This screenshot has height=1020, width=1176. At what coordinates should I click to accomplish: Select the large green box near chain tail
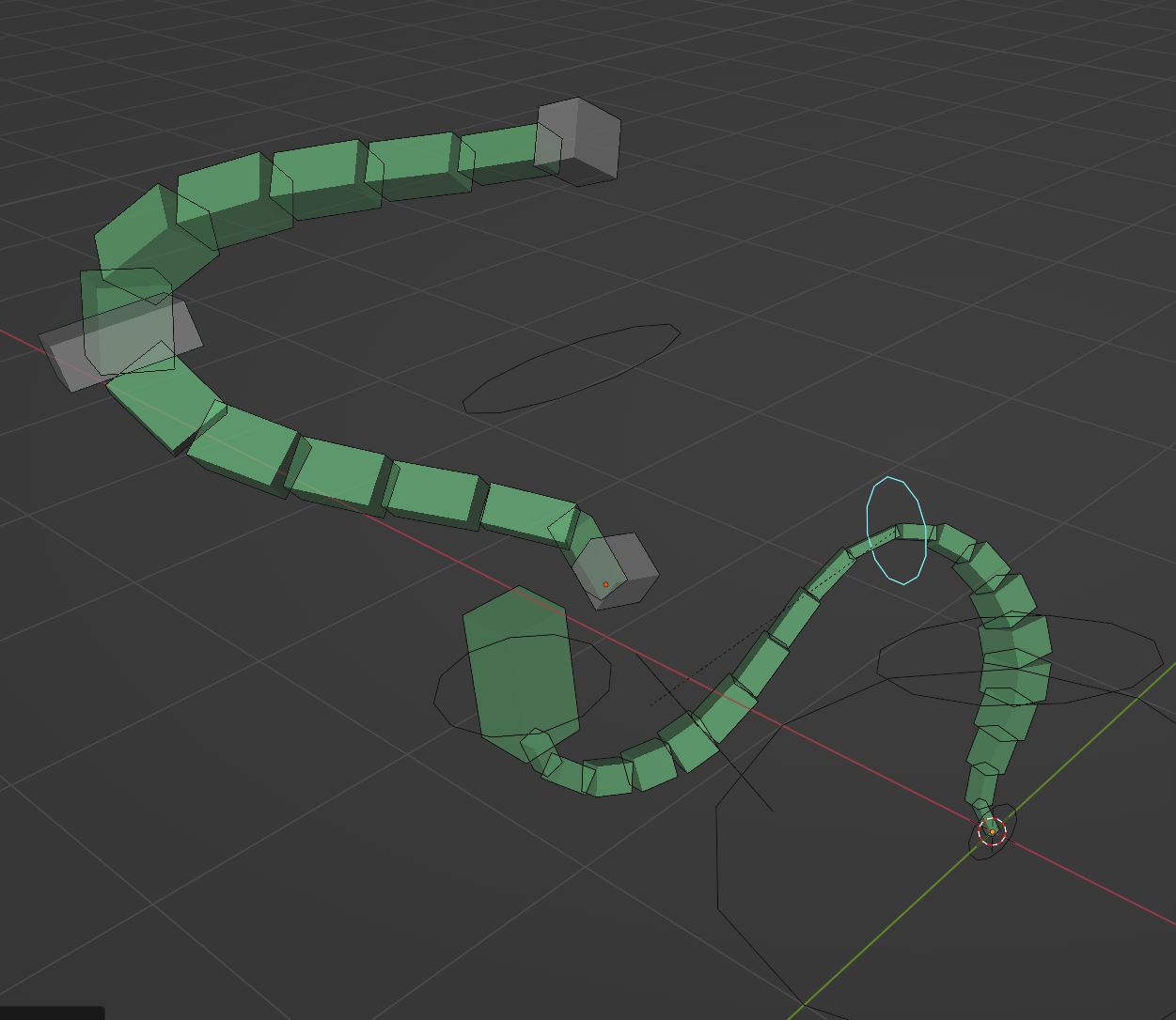(520, 673)
